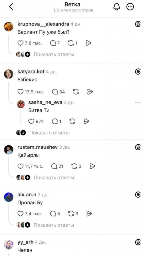Open katyara.kot username profile link

pyautogui.click(x=31, y=71)
